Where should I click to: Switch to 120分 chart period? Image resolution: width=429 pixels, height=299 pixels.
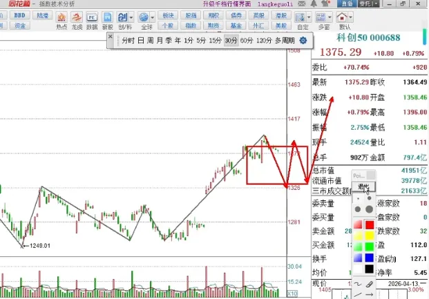tap(264, 41)
